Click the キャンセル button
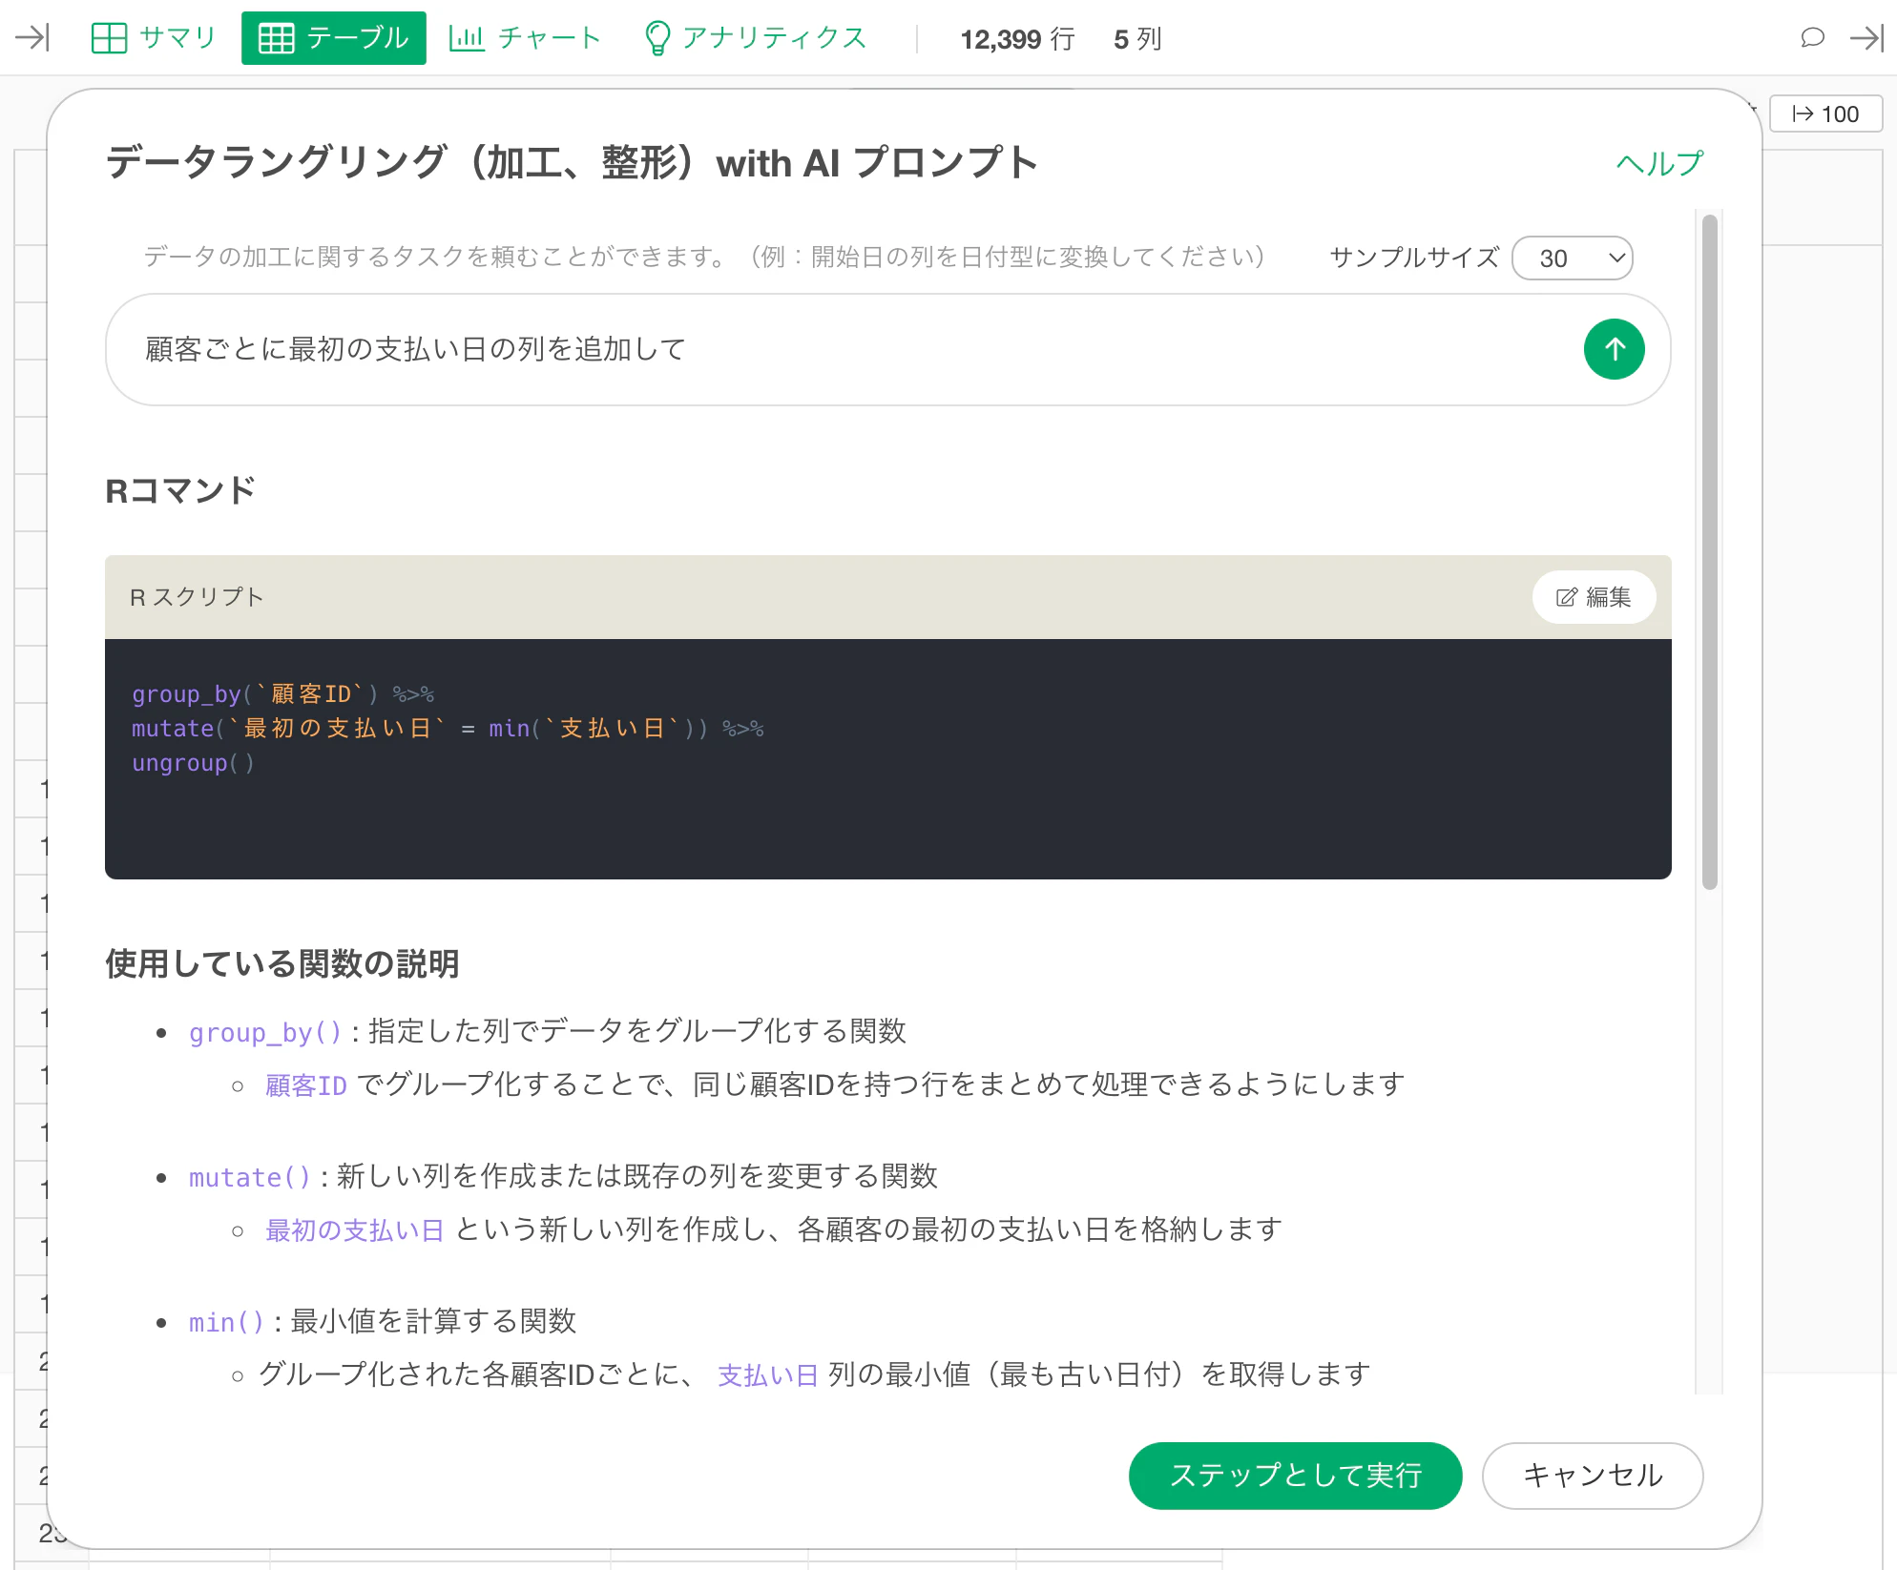1897x1570 pixels. click(x=1593, y=1476)
